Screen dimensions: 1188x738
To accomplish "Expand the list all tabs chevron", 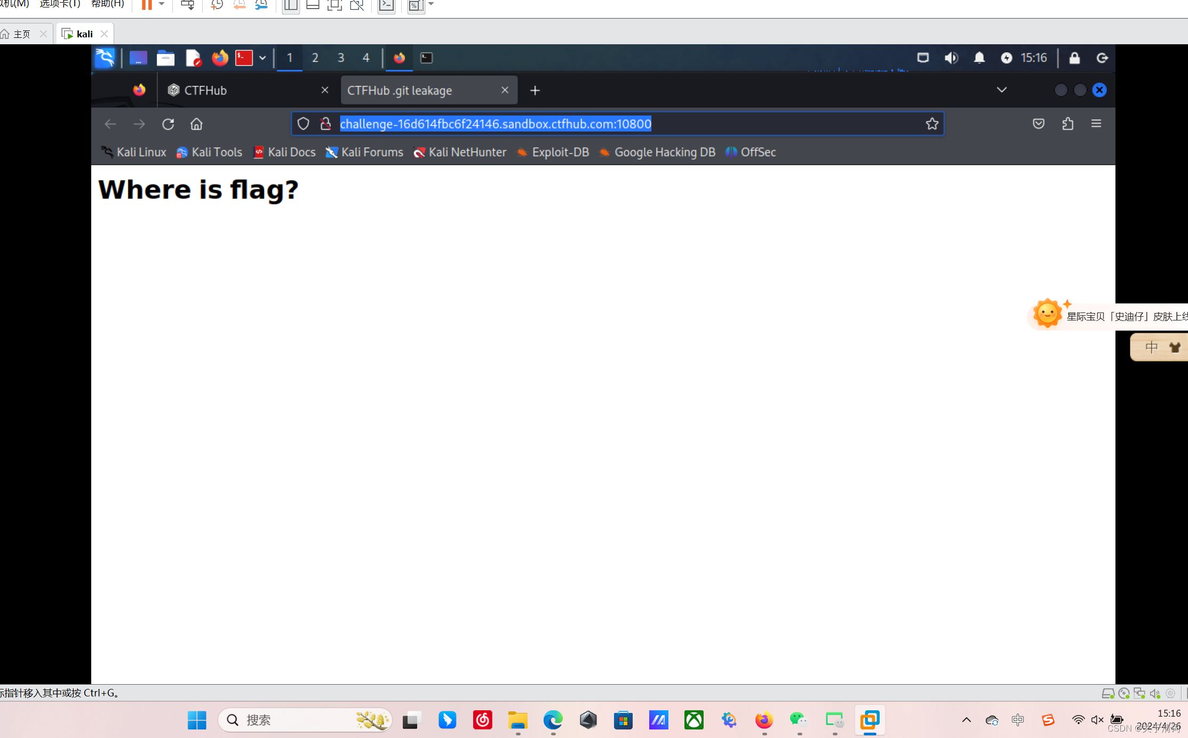I will 1001,90.
